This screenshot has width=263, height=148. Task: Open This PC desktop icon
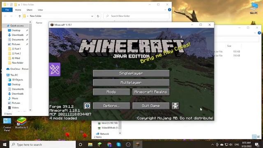coord(254,8)
